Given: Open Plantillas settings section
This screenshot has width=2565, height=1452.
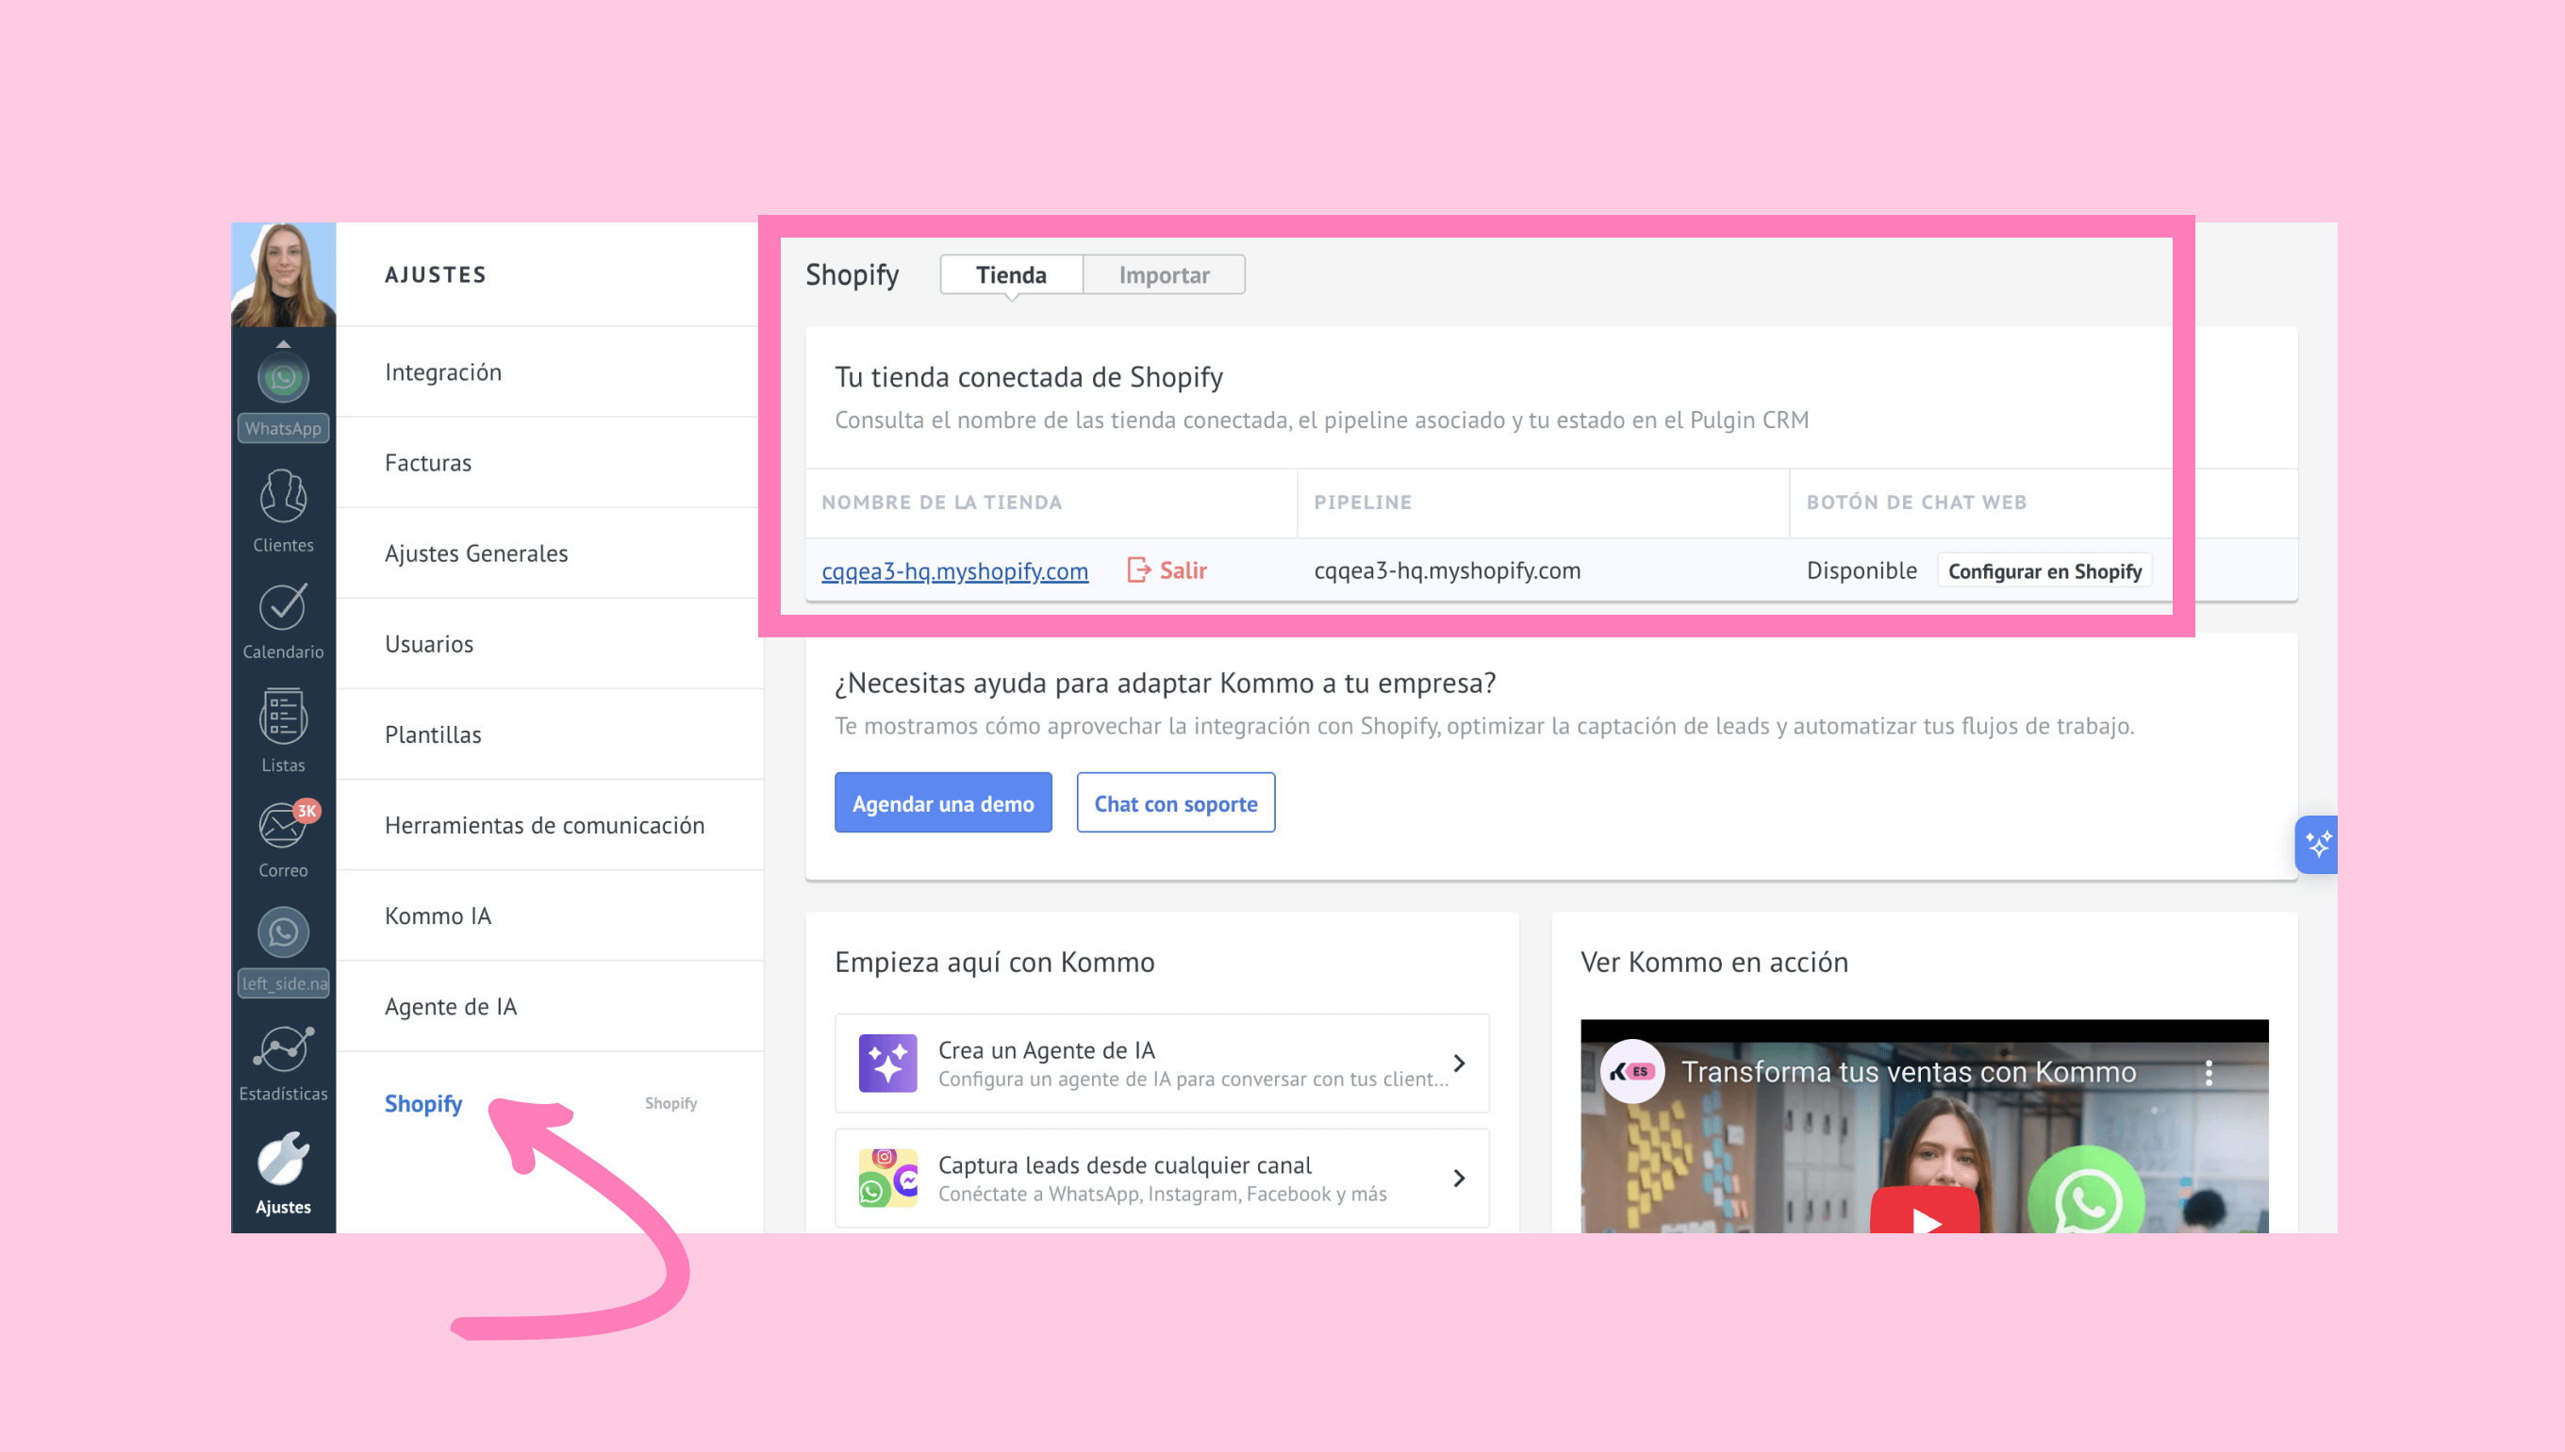Looking at the screenshot, I should point(550,735).
